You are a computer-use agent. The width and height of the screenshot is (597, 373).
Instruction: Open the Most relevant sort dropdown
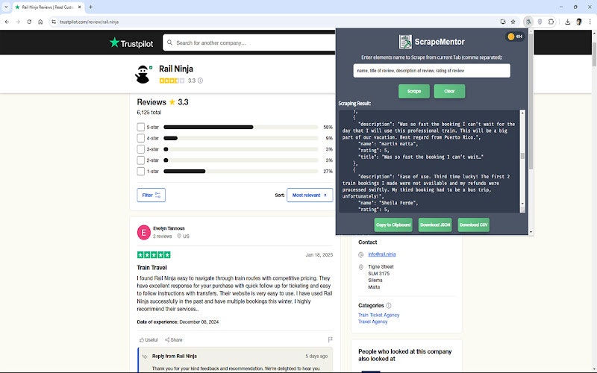pyautogui.click(x=310, y=195)
